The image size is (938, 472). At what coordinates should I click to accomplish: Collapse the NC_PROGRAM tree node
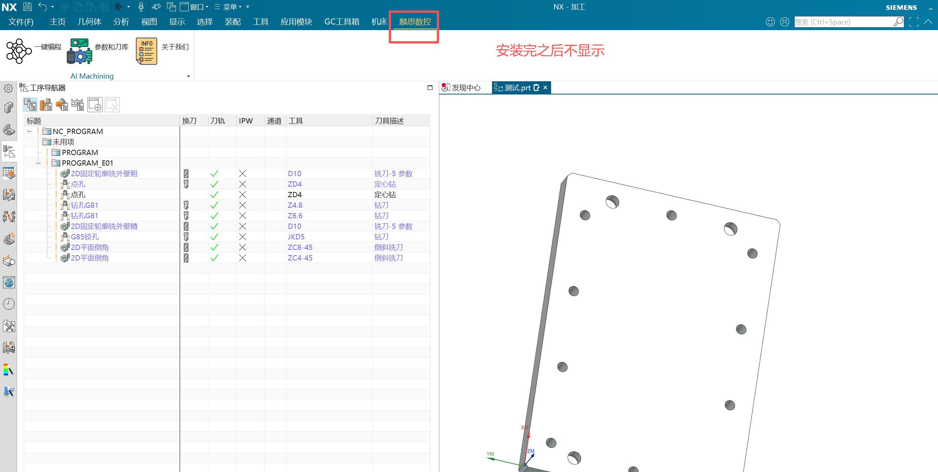29,131
